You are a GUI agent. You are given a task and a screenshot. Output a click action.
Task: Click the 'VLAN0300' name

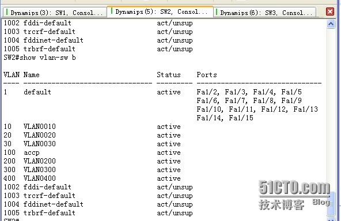pyautogui.click(x=40, y=170)
